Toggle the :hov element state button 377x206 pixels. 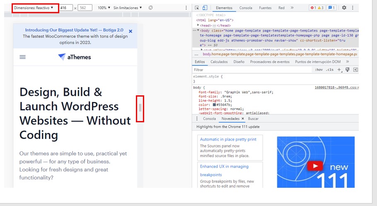click(x=319, y=70)
